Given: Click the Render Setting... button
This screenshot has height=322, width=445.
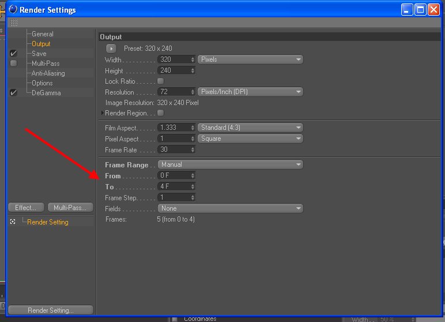Looking at the screenshot, I should tap(51, 310).
